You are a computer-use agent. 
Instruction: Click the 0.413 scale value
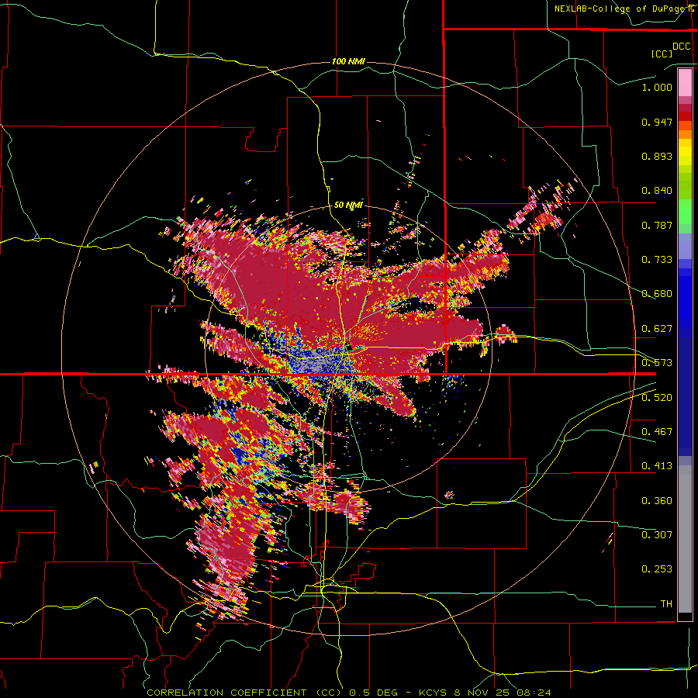coord(657,466)
